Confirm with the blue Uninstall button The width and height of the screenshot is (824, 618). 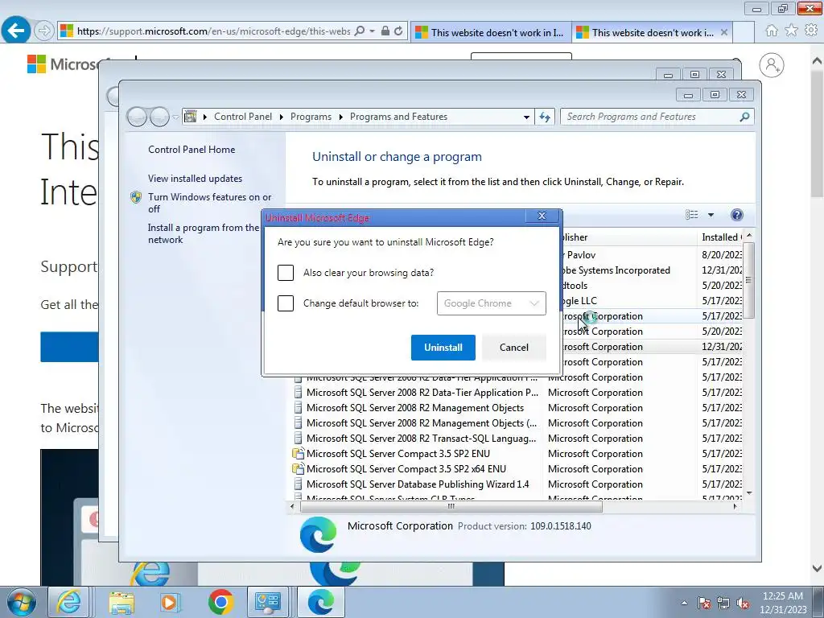click(x=443, y=348)
